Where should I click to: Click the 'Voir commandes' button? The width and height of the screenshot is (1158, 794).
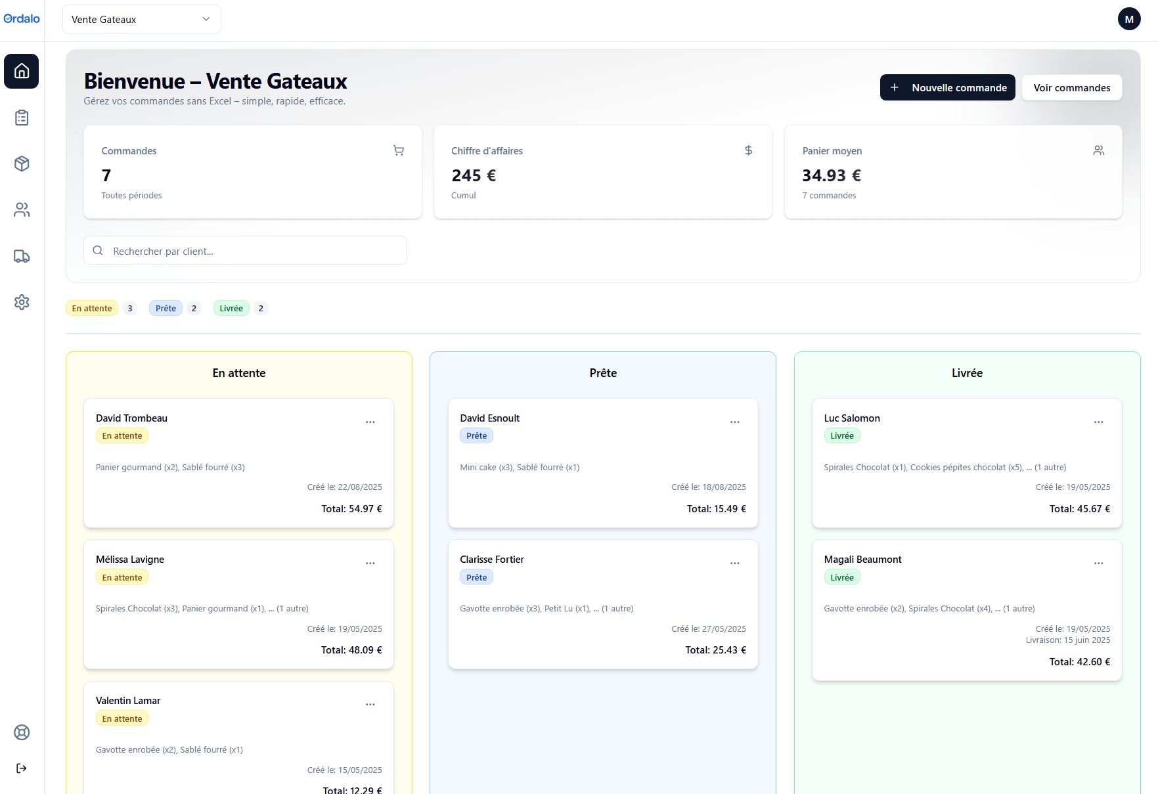1071,87
